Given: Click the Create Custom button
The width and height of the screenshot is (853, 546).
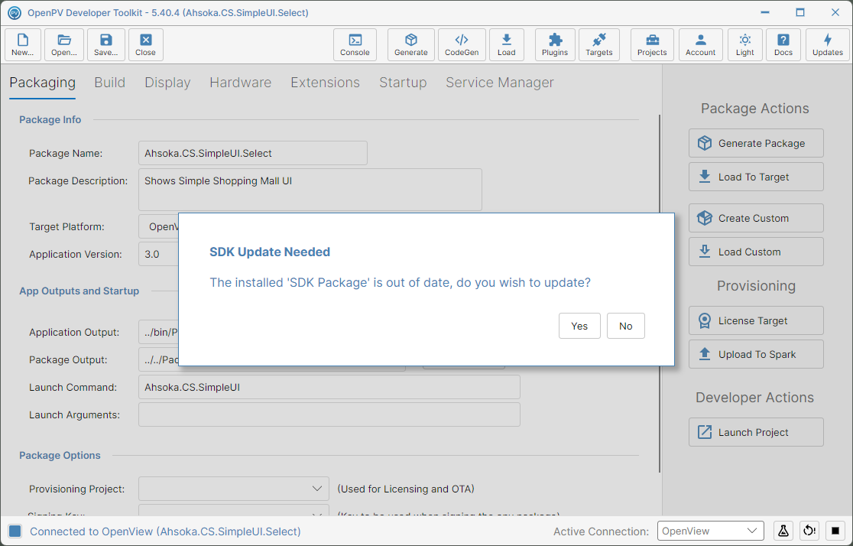Looking at the screenshot, I should point(756,218).
